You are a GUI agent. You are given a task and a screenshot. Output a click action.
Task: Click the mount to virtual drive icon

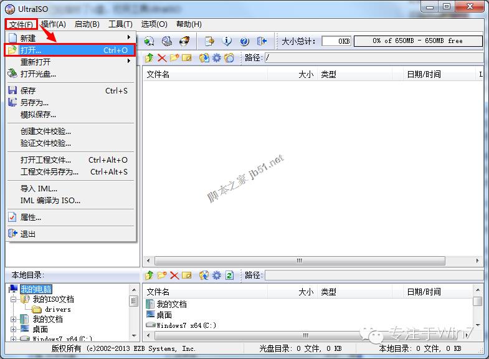167,41
